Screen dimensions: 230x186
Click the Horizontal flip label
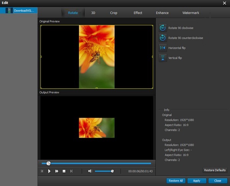177,48
